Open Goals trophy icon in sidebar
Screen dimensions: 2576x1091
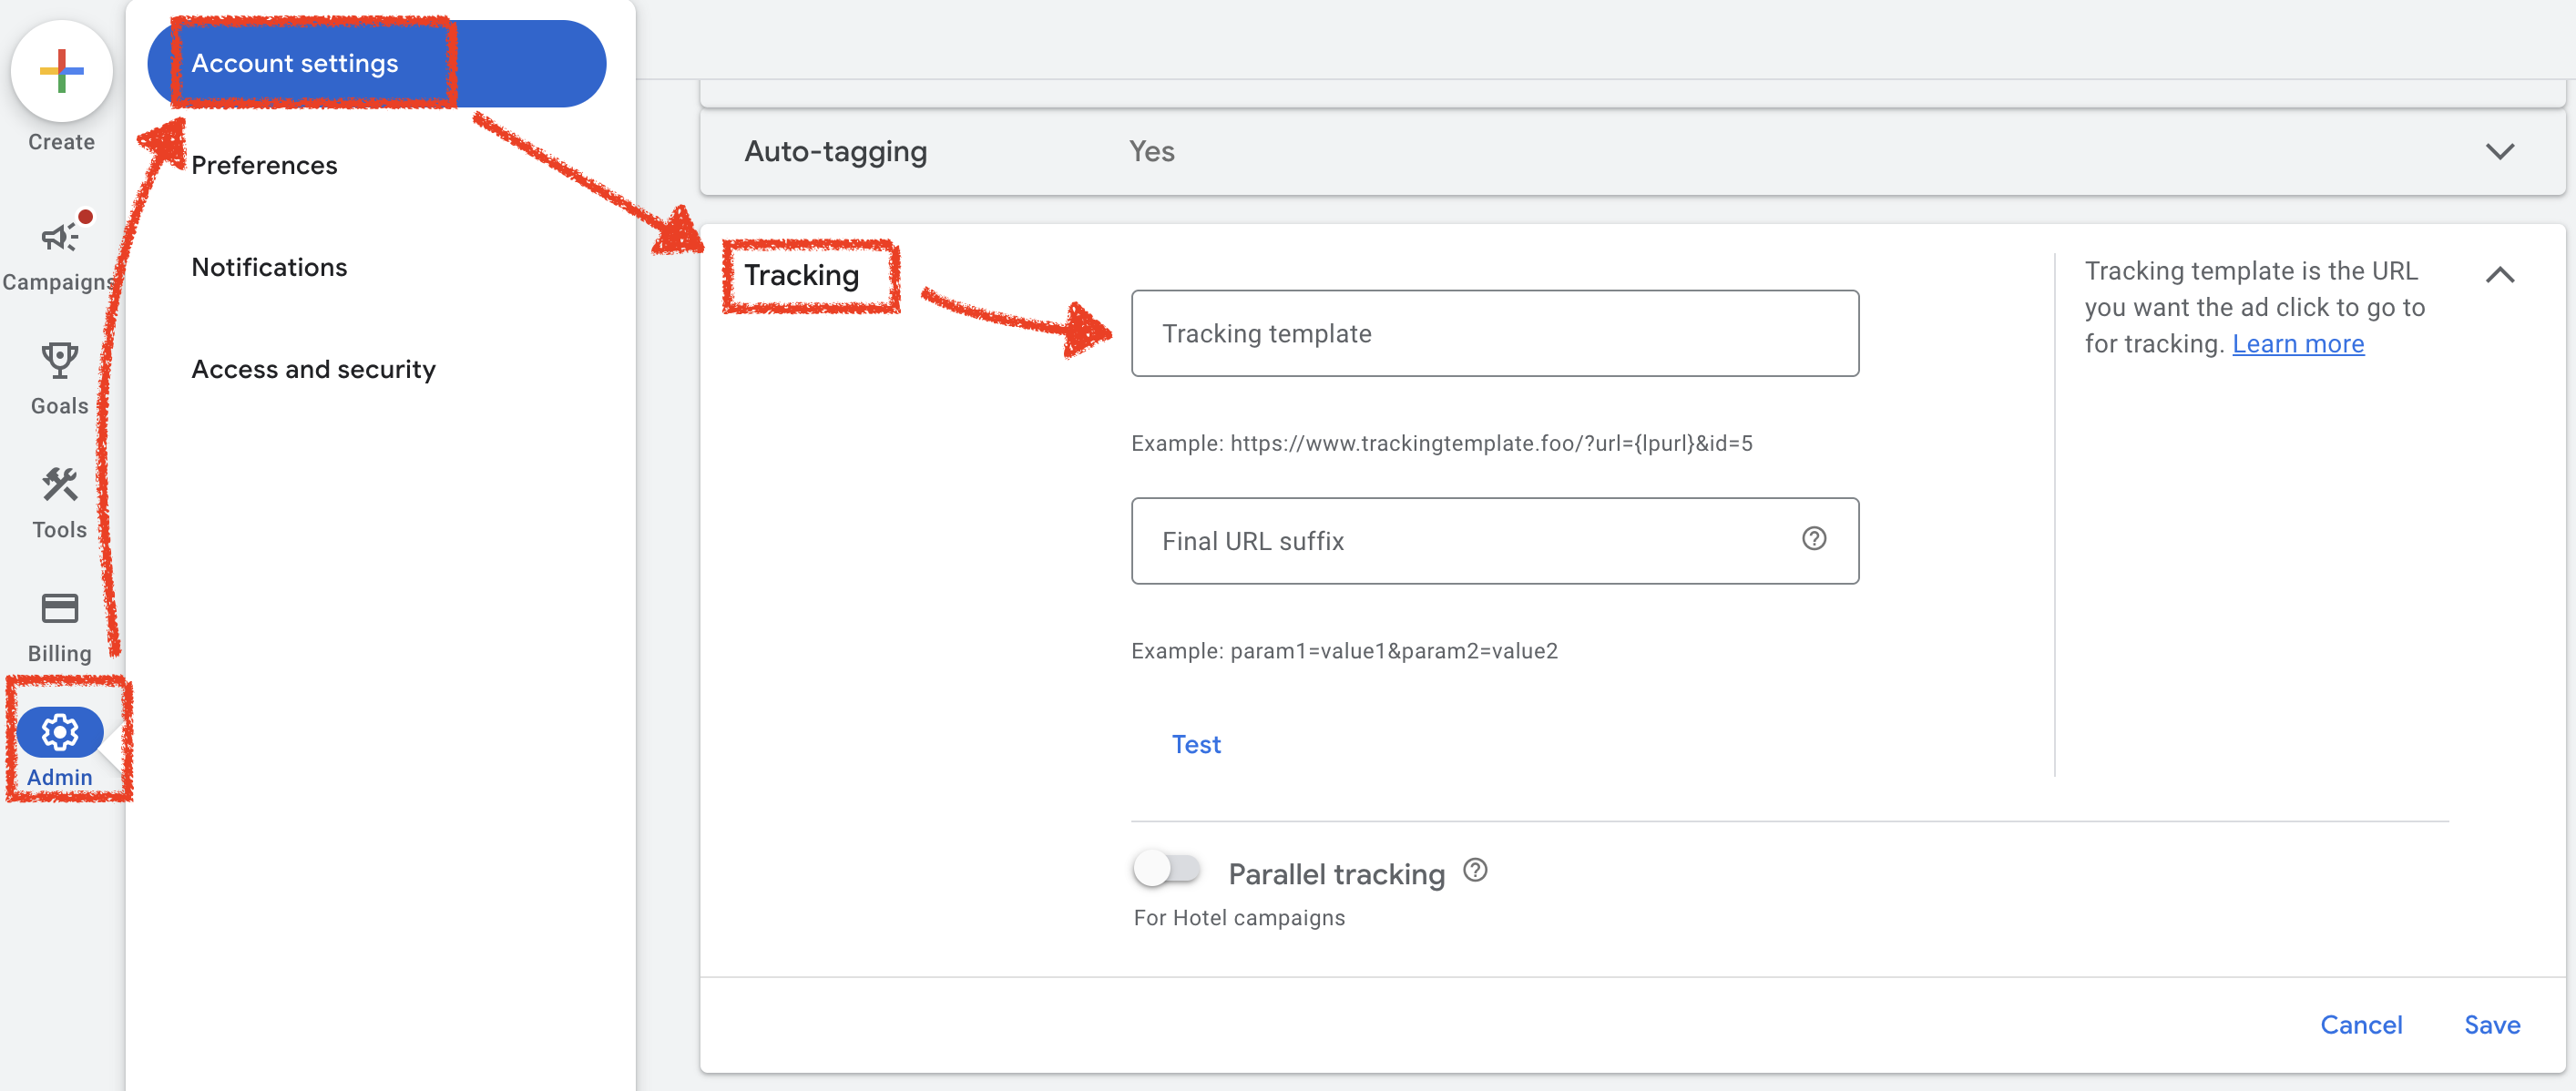pyautogui.click(x=59, y=361)
